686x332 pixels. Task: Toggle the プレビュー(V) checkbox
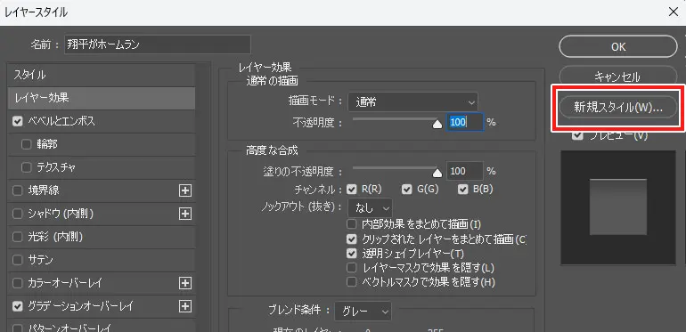click(x=577, y=136)
